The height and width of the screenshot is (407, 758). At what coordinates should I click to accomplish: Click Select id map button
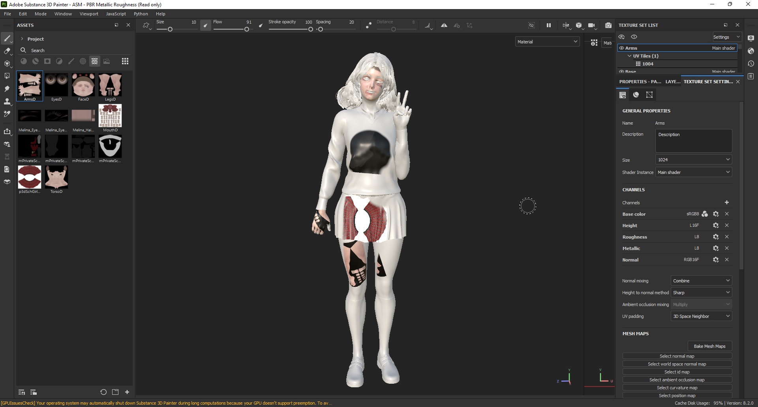pos(677,372)
